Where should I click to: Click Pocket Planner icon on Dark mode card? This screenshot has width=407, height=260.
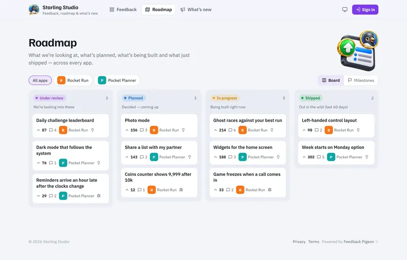[63, 163]
